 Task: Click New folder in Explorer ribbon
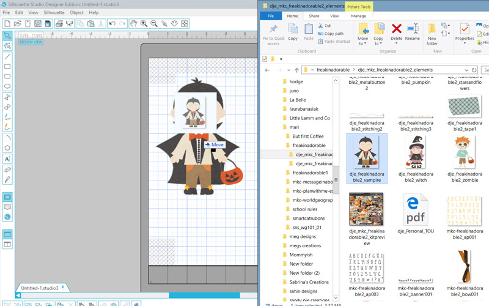click(x=432, y=34)
